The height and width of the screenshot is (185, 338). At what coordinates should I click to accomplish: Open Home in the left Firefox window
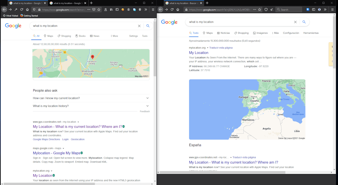pyautogui.click(x=27, y=10)
